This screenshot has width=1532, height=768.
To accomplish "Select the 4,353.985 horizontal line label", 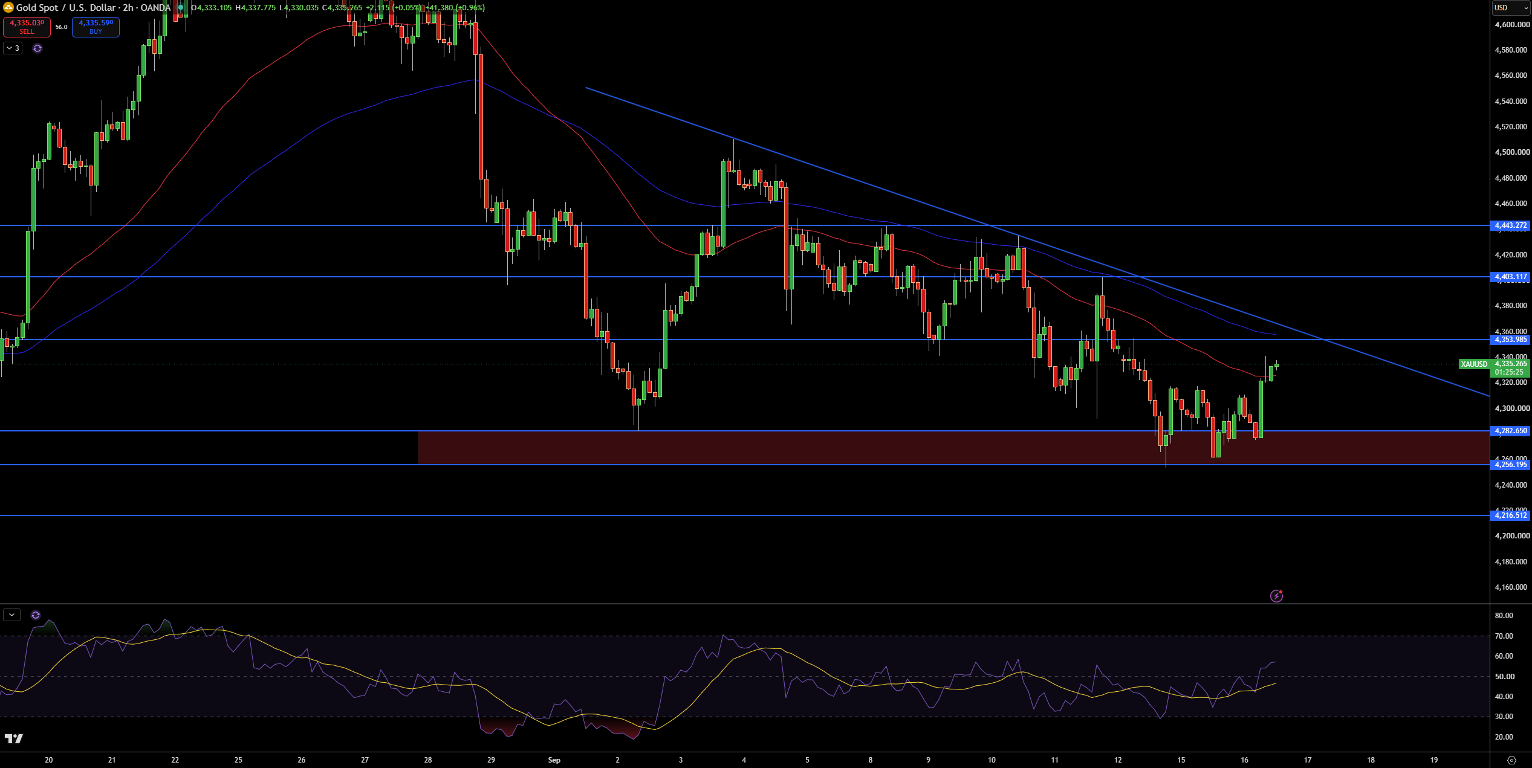I will click(1511, 340).
